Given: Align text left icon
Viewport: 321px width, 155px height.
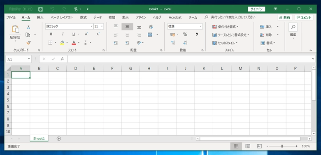Looking at the screenshot, I should point(116,35).
